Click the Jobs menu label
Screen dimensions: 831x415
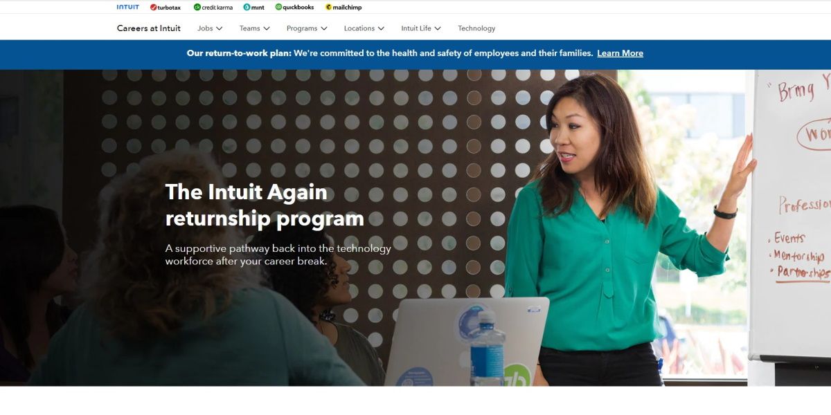pos(205,28)
